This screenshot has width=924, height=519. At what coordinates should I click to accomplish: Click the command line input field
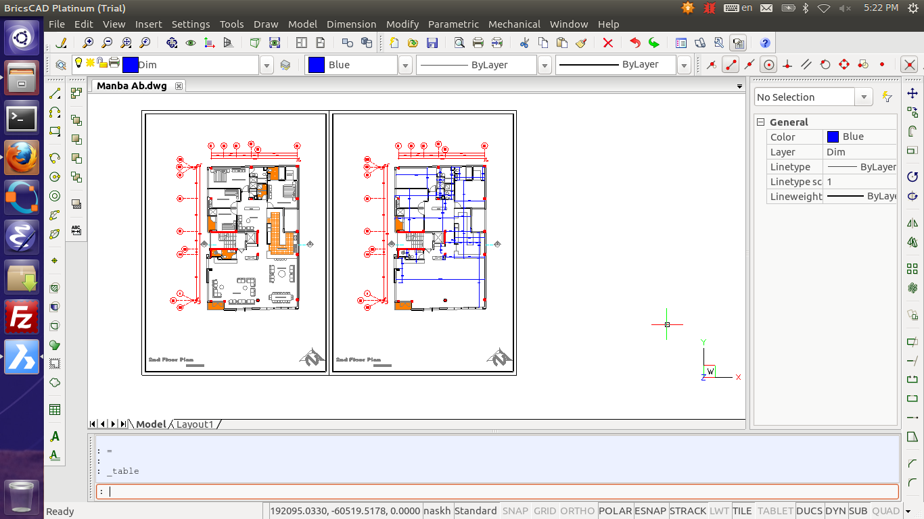pos(497,491)
